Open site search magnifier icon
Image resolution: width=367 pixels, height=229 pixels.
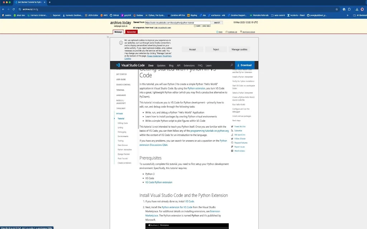click(232, 65)
